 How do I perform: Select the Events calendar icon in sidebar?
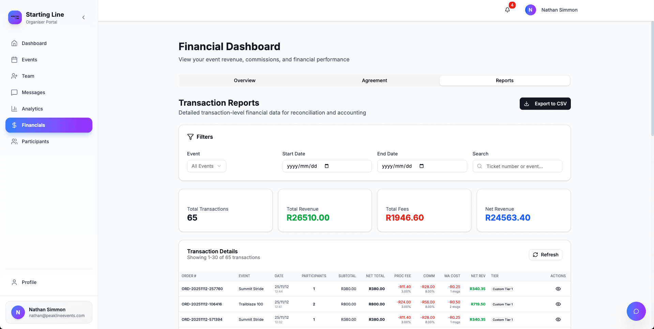pos(14,59)
